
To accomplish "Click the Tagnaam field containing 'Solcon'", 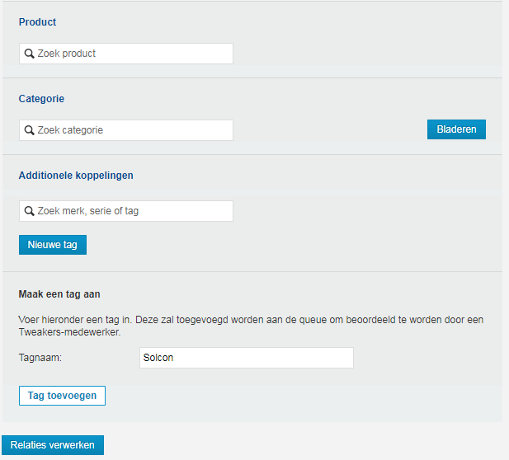I will click(x=247, y=358).
